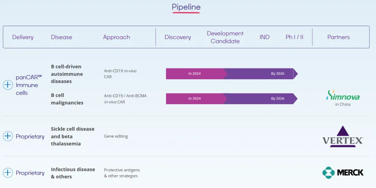376x188 pixels.
Task: Expand the Sickle cell disease Proprietary row
Action: pos(8,136)
